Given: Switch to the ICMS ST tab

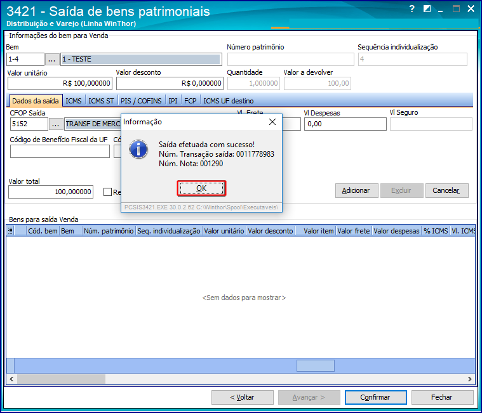Looking at the screenshot, I should [x=101, y=101].
